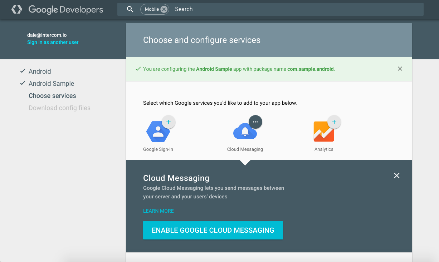439x262 pixels.
Task: Select the Choose services step
Action: point(52,96)
